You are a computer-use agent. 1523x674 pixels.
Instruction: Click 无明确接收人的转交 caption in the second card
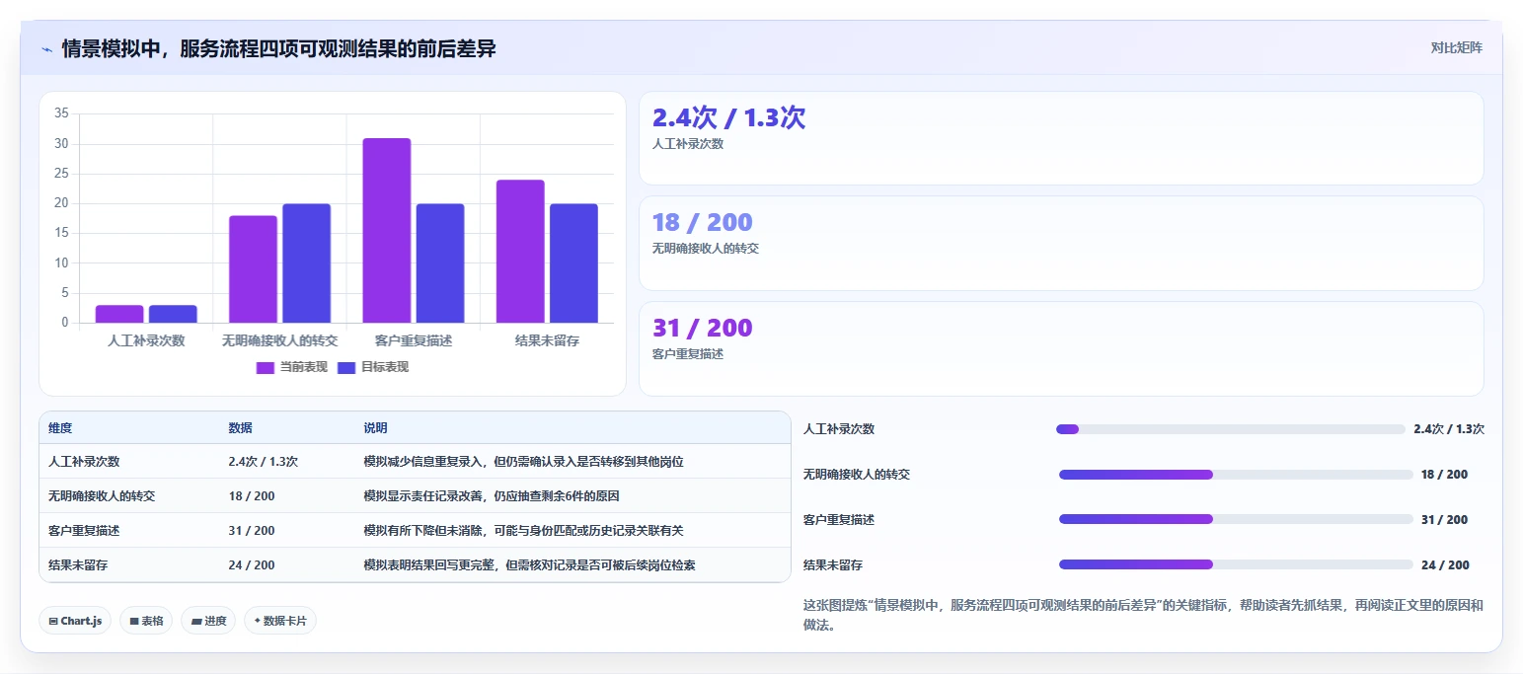[x=706, y=249]
